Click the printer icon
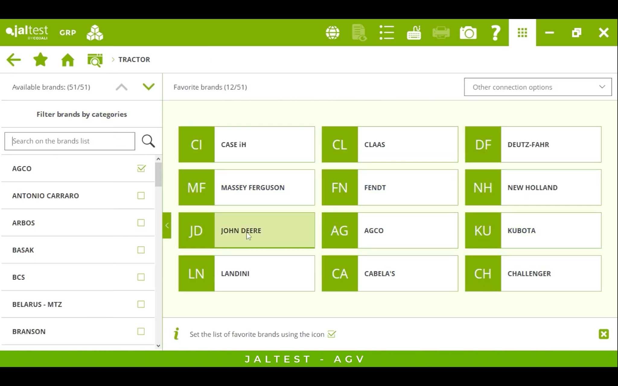This screenshot has width=618, height=386. 441,33
